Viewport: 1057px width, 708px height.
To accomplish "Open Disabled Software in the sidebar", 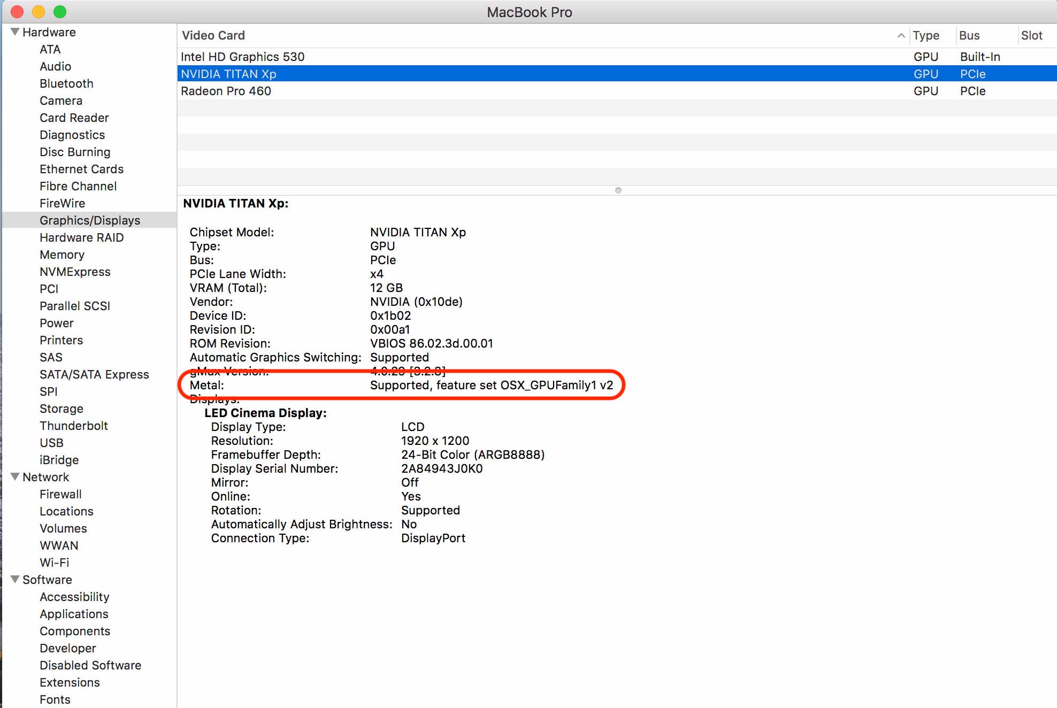I will click(90, 665).
